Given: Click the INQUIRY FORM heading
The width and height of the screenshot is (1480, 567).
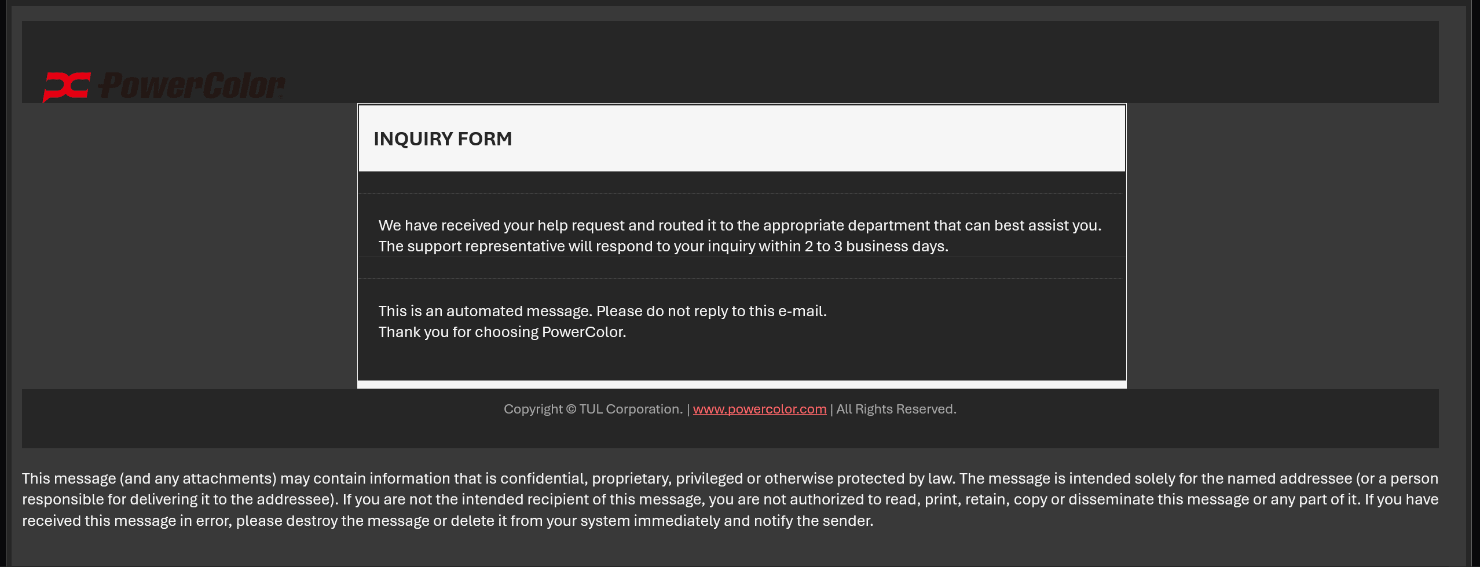Looking at the screenshot, I should 442,139.
